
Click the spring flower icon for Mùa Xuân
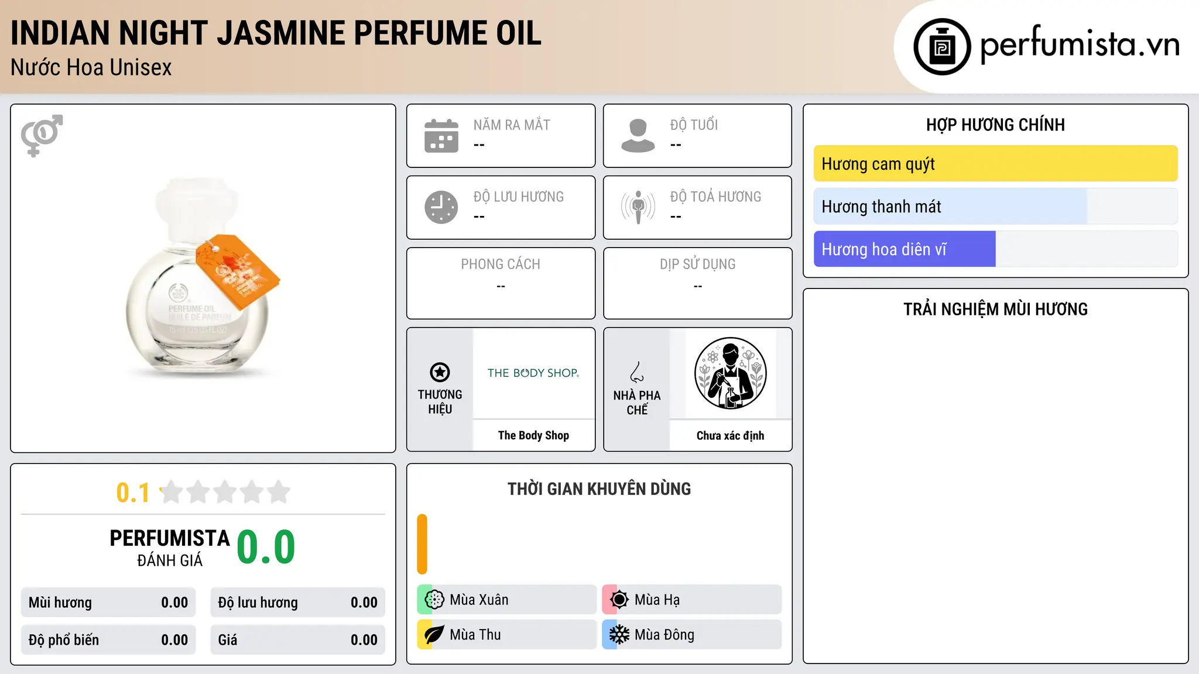tap(434, 600)
